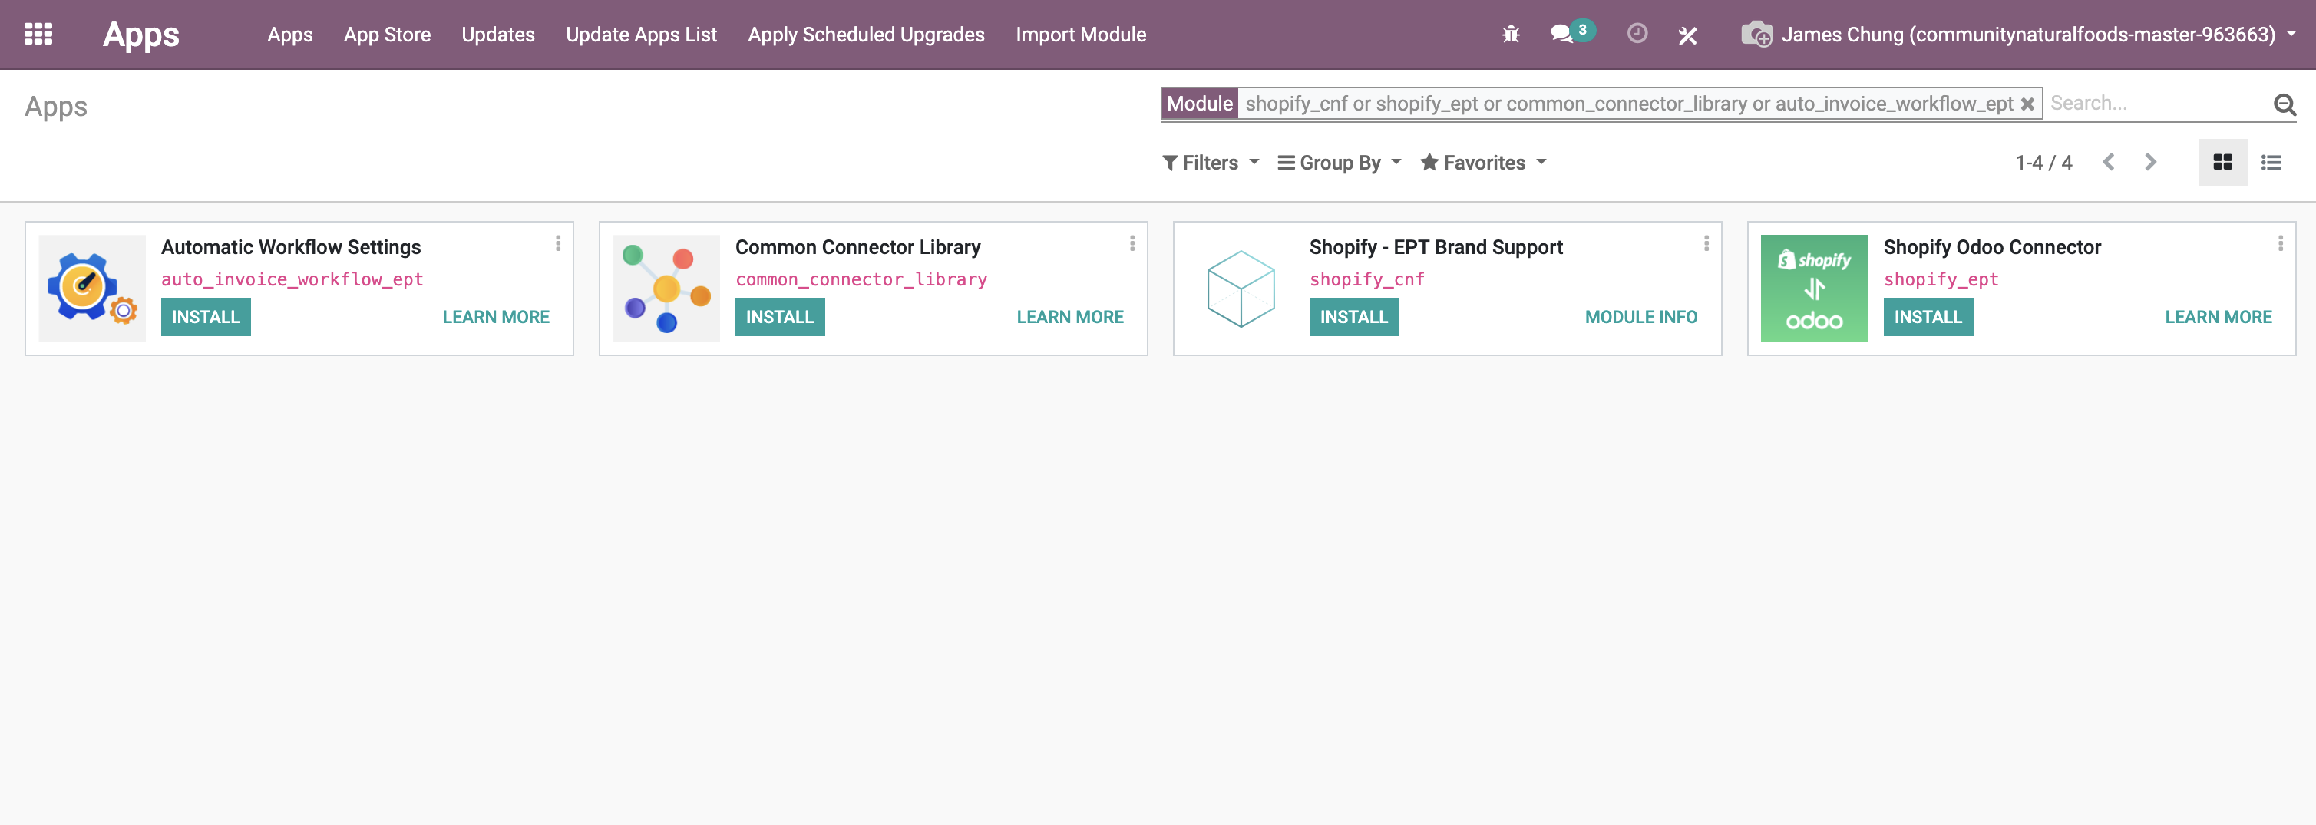Click the Apps breadcrumb heading
This screenshot has width=2316, height=825.
[x=56, y=107]
